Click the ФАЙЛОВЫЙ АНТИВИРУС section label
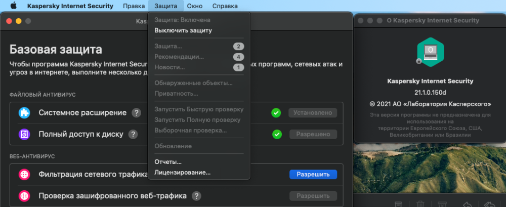 click(x=43, y=95)
